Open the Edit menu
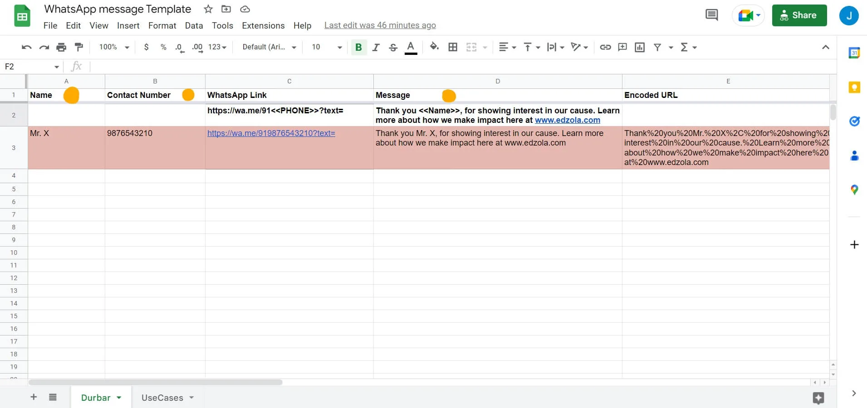 click(73, 25)
